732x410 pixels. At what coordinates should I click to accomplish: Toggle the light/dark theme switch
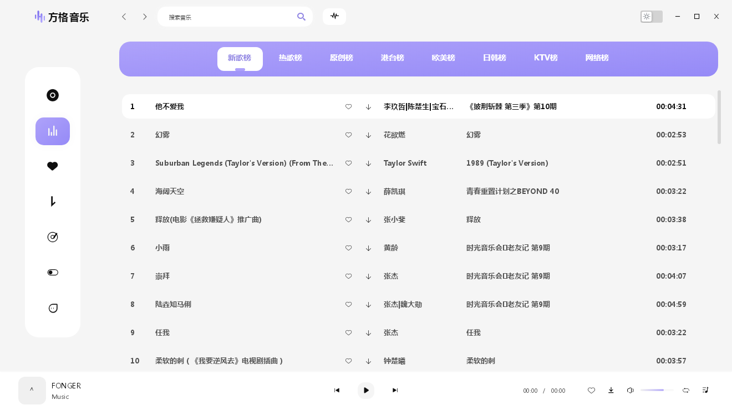[x=652, y=17]
